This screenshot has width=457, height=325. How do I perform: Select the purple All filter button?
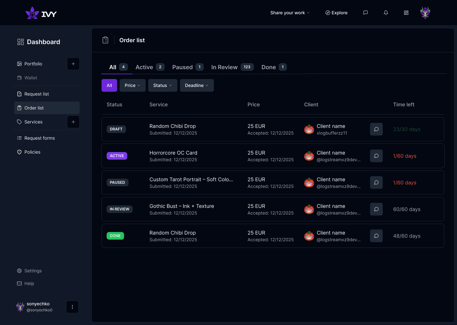tap(109, 85)
